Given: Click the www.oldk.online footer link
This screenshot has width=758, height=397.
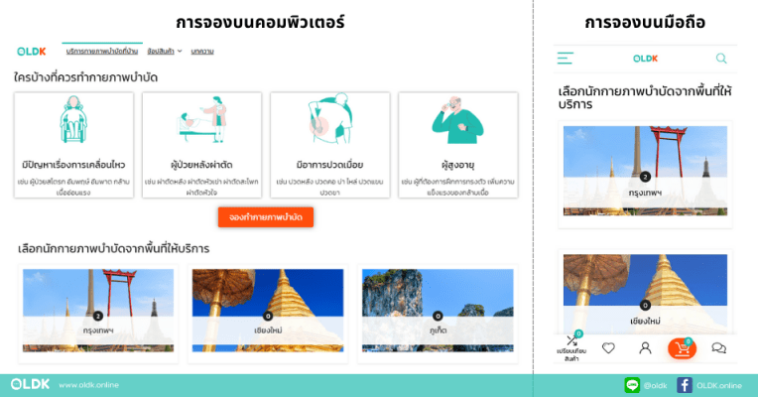Looking at the screenshot, I should point(89,385).
